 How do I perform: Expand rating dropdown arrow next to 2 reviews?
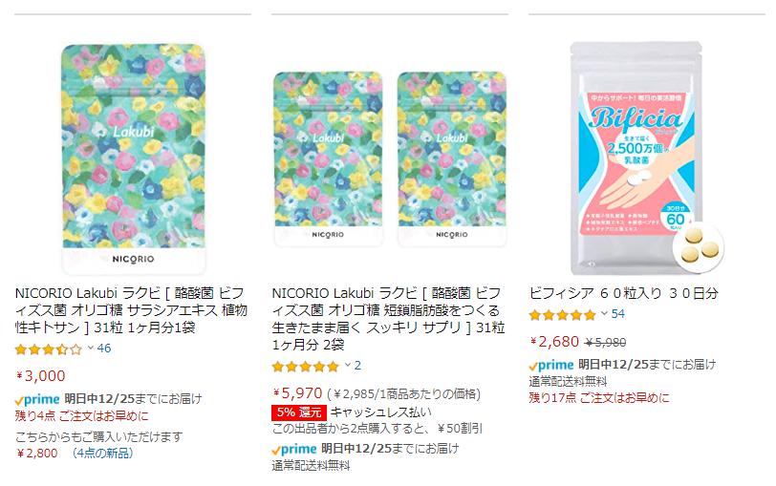(x=348, y=365)
